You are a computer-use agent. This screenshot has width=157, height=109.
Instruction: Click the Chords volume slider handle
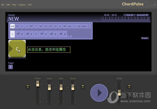(x=73, y=87)
